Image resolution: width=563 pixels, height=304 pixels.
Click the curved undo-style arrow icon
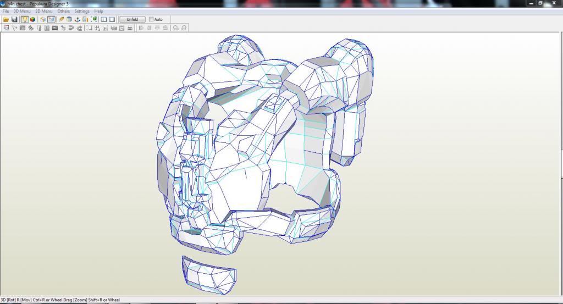point(71,28)
